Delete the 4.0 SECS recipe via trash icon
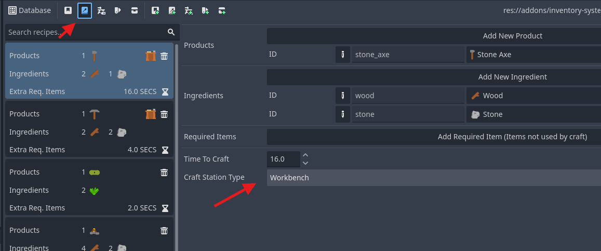Screen dimensions: 601x251 click(164, 114)
